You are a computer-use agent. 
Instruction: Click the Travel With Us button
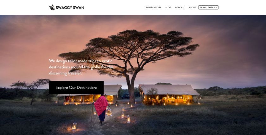pos(208,8)
